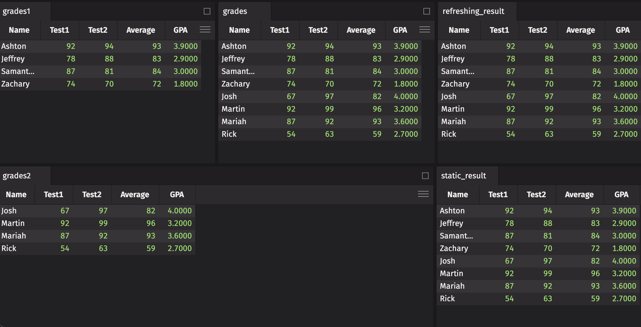Open the grades2 table options hamburger menu
The image size is (641, 327).
[x=423, y=194]
